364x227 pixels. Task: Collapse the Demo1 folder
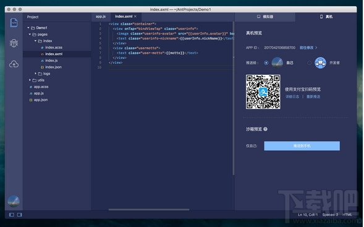(28, 28)
